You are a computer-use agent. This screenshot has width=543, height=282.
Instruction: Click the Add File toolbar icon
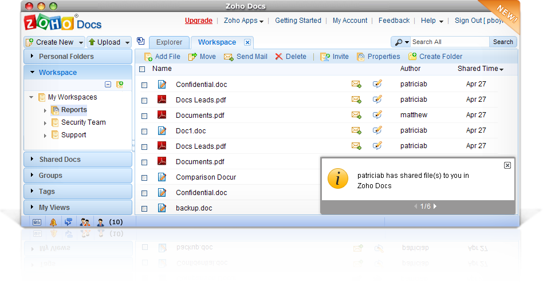pyautogui.click(x=148, y=57)
